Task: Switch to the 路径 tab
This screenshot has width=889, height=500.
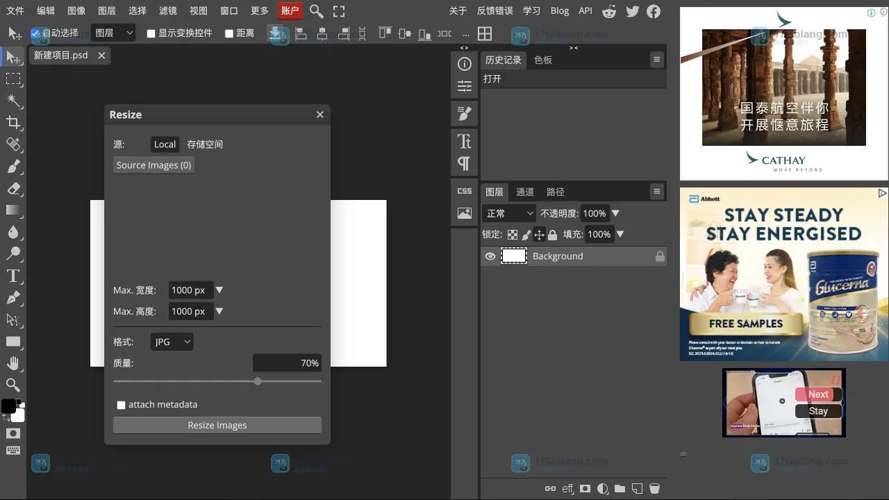Action: tap(556, 192)
